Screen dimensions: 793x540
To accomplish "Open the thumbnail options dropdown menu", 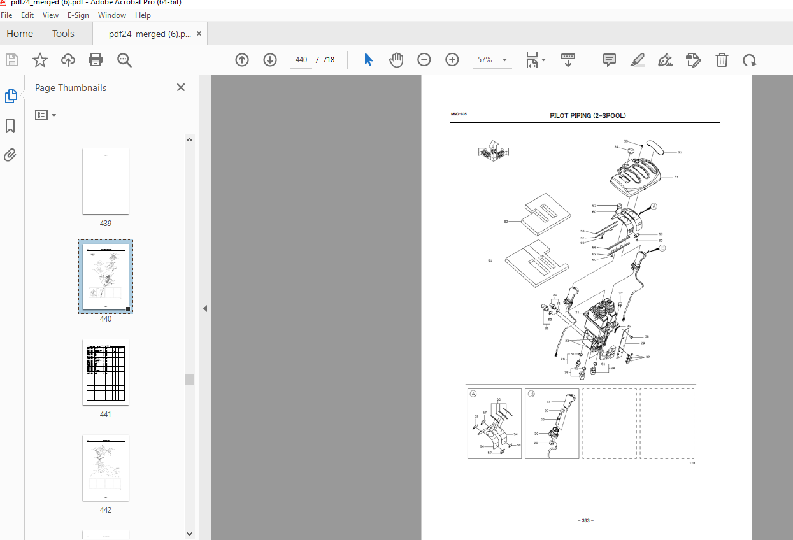I will pos(46,115).
